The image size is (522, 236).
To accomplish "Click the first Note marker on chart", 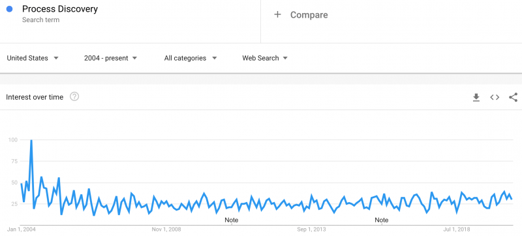I will coord(232,220).
